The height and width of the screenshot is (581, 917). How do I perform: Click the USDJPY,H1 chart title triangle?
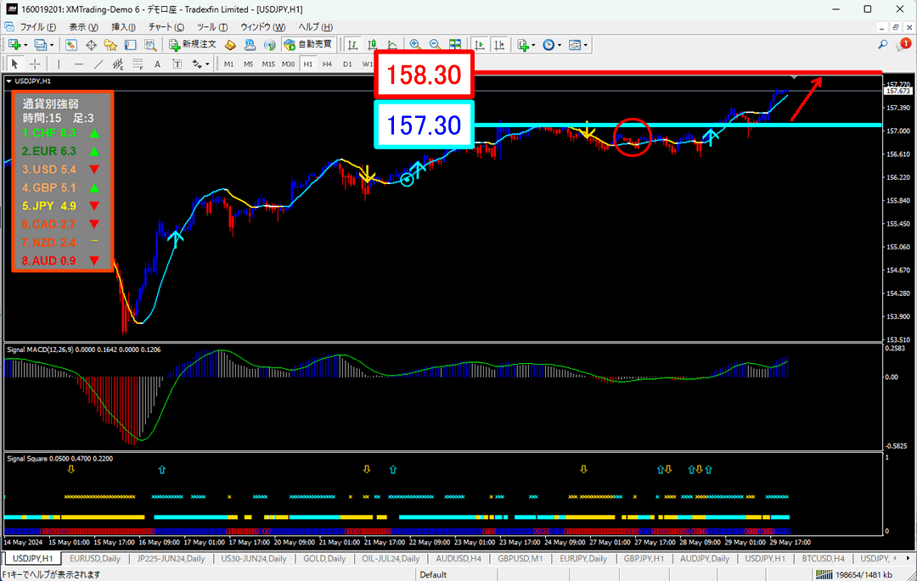click(8, 81)
